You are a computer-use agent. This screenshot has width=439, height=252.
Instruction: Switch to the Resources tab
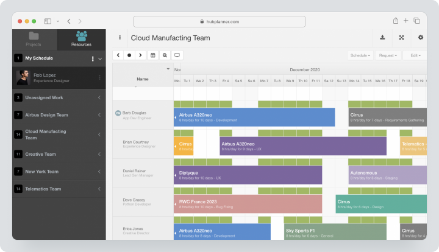(82, 40)
